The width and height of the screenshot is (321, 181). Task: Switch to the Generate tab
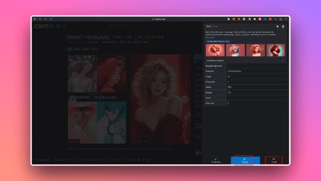(x=216, y=161)
